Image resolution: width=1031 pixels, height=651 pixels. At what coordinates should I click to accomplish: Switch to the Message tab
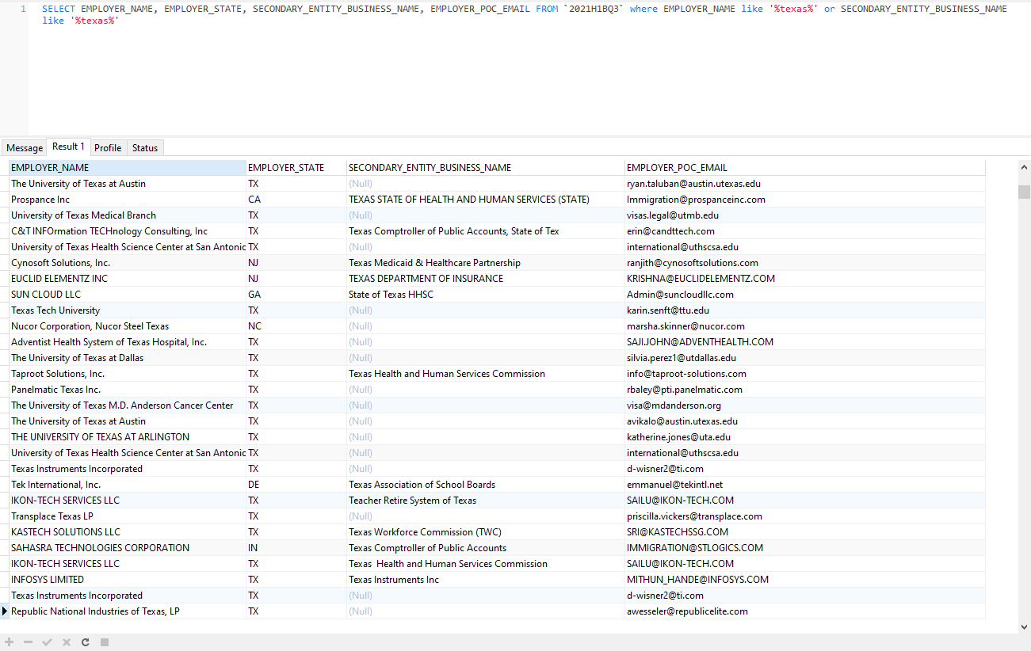(25, 148)
